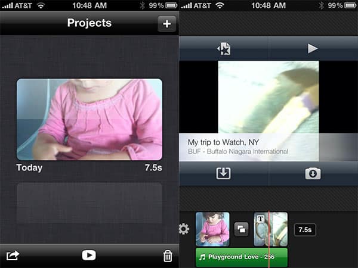The image size is (358, 268).
Task: Delete the project with the trash icon
Action: pyautogui.click(x=167, y=256)
